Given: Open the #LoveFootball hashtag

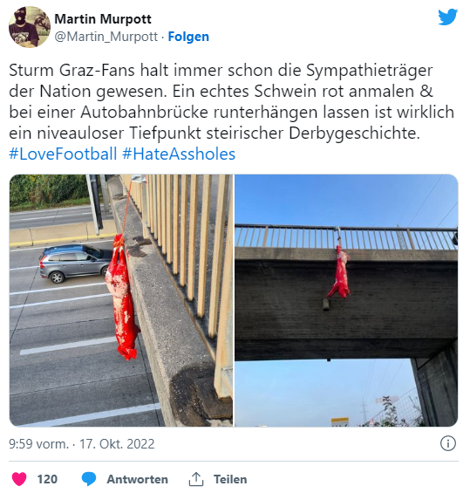Looking at the screenshot, I should [63, 154].
